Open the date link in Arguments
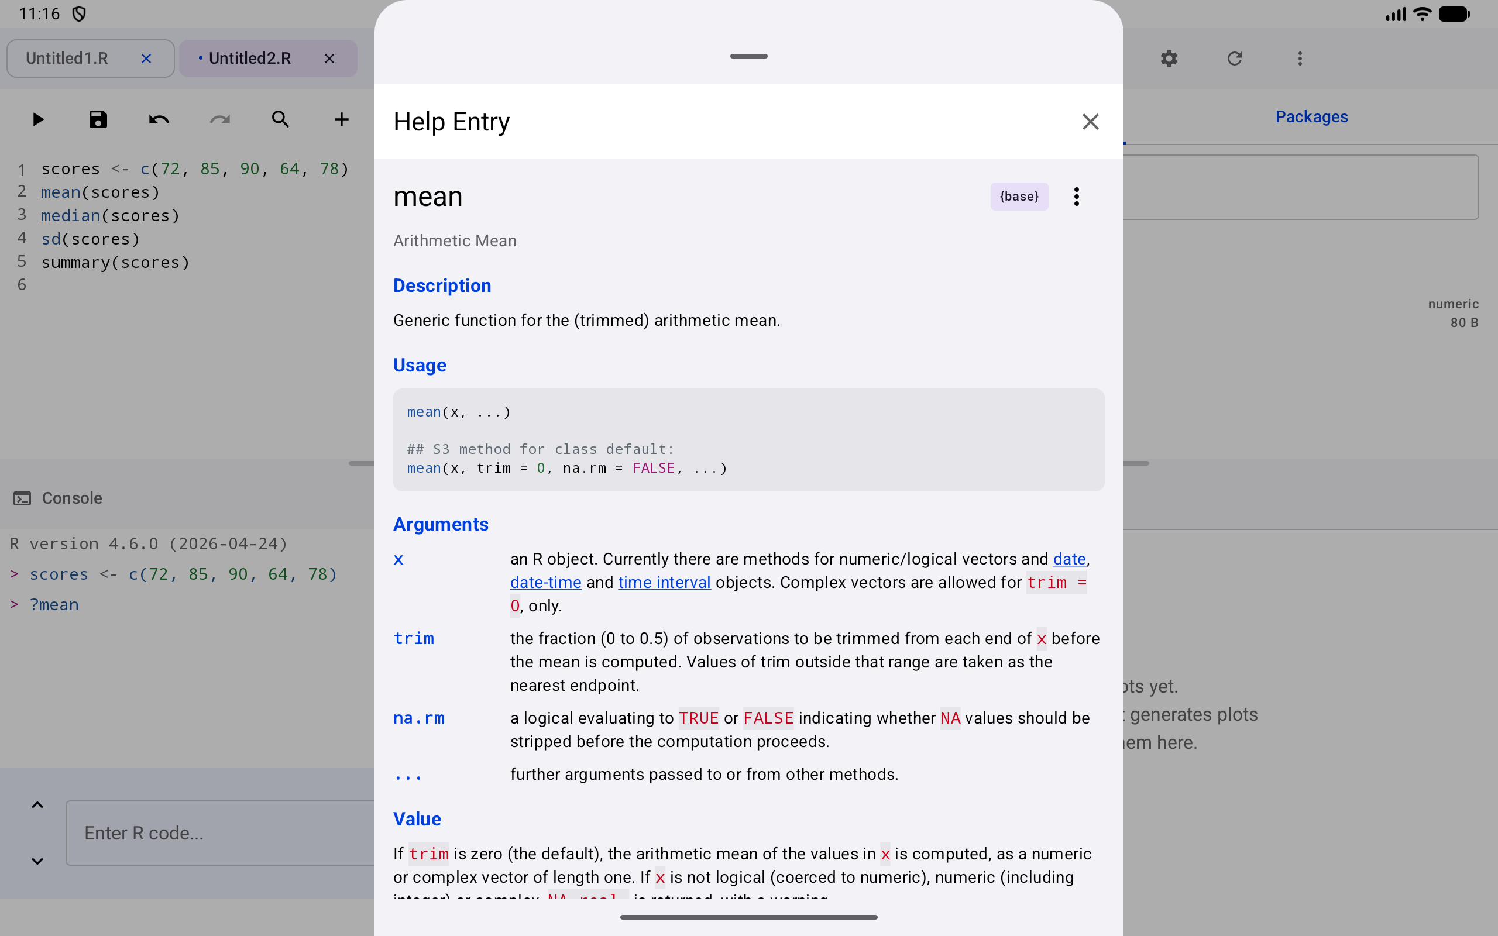1498x936 pixels. (1069, 559)
